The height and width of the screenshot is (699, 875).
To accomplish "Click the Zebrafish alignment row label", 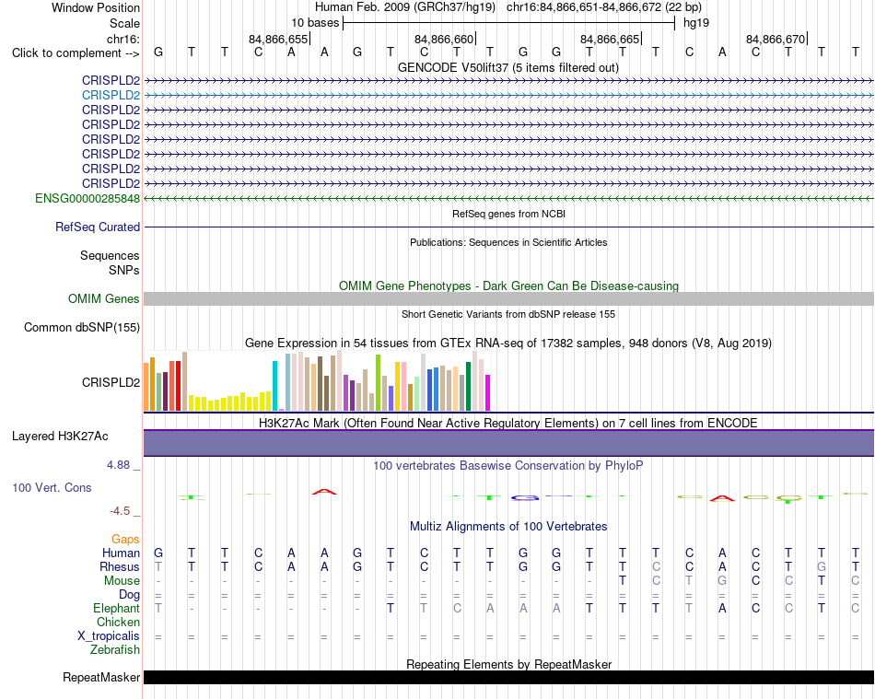I will point(114,650).
